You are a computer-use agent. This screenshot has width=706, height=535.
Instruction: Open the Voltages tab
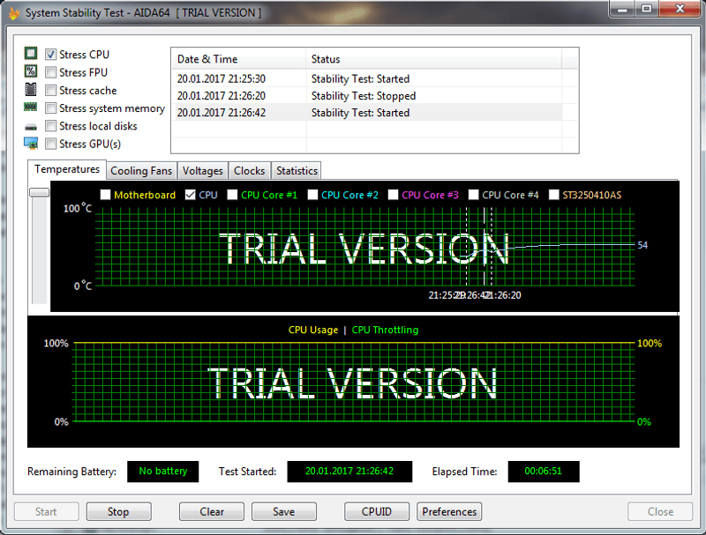tap(202, 171)
